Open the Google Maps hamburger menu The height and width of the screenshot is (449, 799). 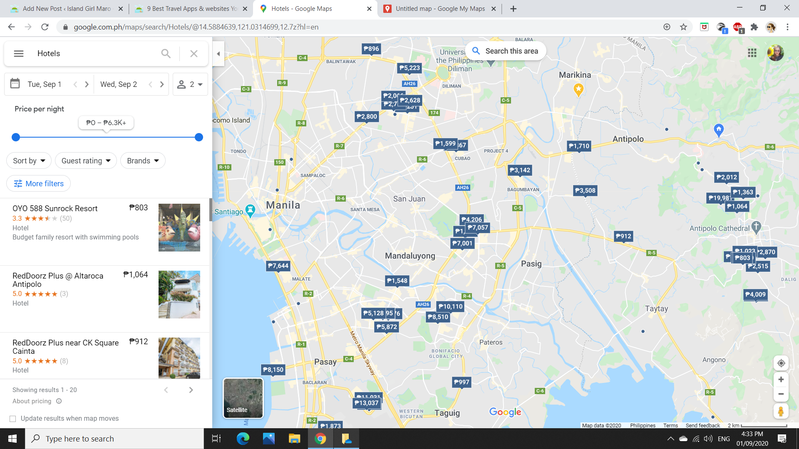click(x=19, y=54)
